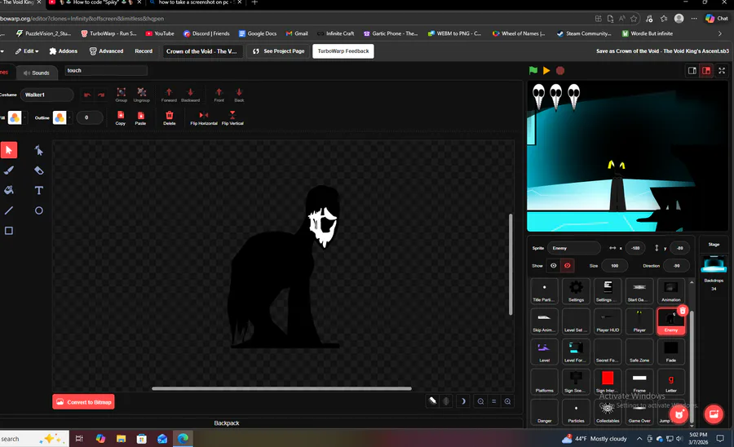This screenshot has height=447, width=734.
Task: Pick the Fill bucket tool
Action: (9, 191)
